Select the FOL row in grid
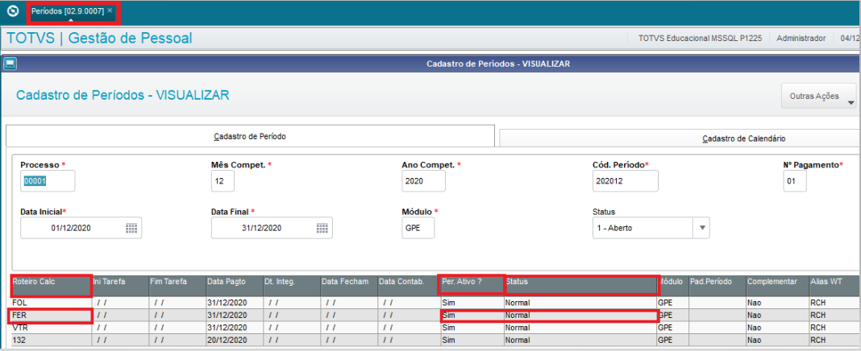Image resolution: width=861 pixels, height=351 pixels. tap(435, 302)
